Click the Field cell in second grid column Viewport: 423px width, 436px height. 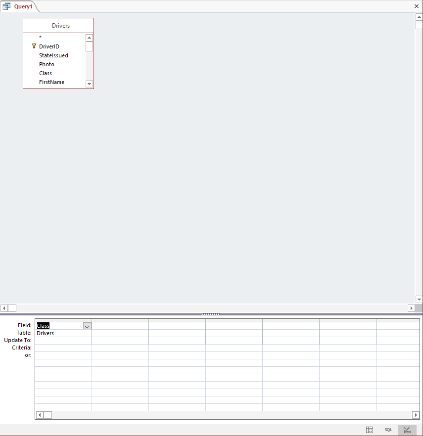point(120,326)
